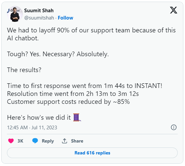Click 'Here's how's we did it' text
185x166 pixels.
pos(39,117)
